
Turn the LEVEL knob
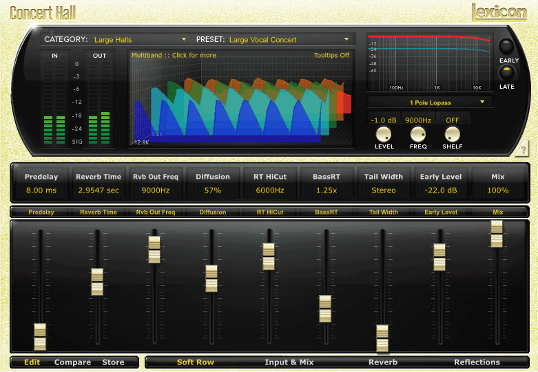point(384,134)
